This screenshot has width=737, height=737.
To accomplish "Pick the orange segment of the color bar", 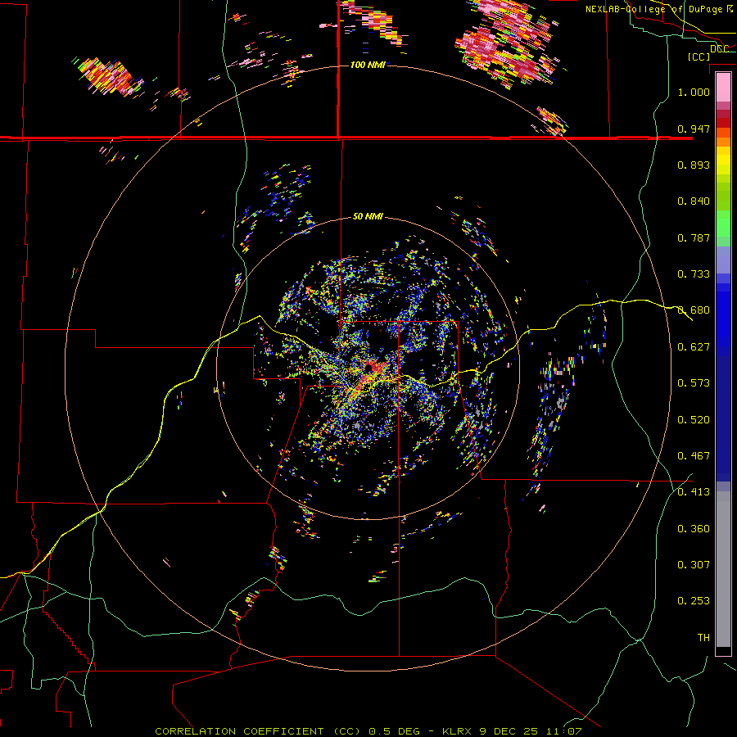I will coord(723,142).
